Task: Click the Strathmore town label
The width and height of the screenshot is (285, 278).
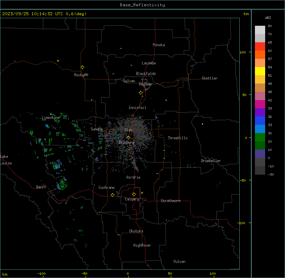Action: pyautogui.click(x=171, y=201)
